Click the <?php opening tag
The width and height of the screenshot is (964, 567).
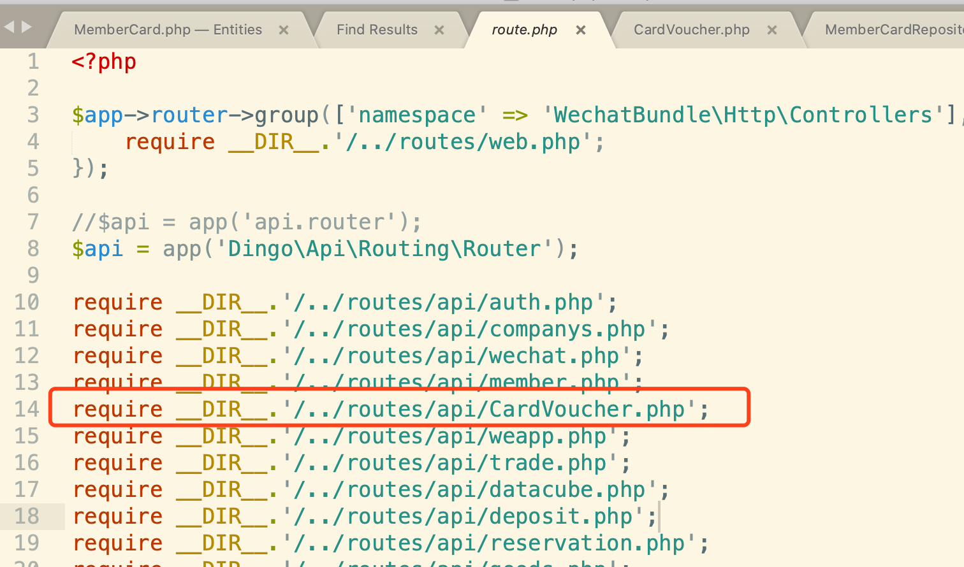coord(104,62)
